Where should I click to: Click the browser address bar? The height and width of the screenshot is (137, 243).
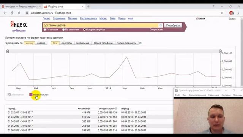tap(124, 13)
